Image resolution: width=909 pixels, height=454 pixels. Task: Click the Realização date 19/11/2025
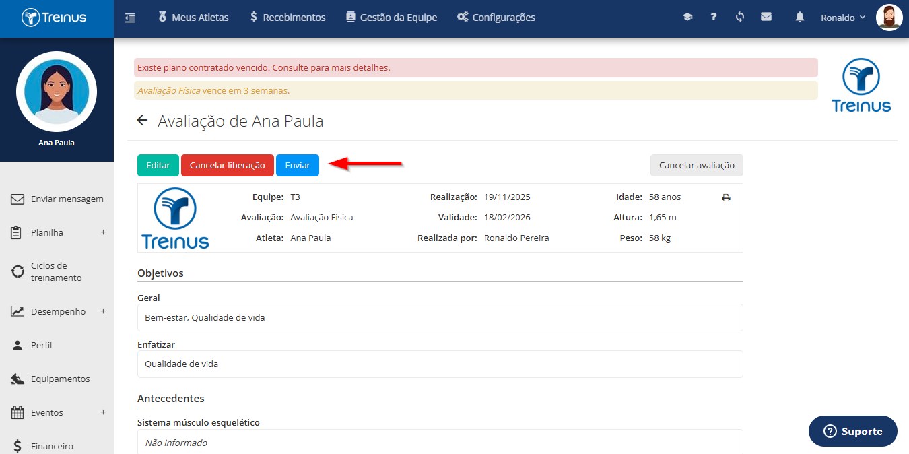pos(507,197)
